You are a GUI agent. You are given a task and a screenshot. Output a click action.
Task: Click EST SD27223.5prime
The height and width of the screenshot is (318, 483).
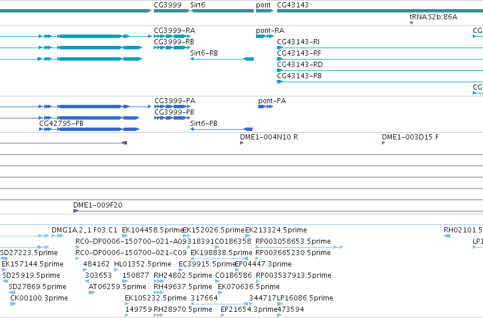pyautogui.click(x=29, y=253)
